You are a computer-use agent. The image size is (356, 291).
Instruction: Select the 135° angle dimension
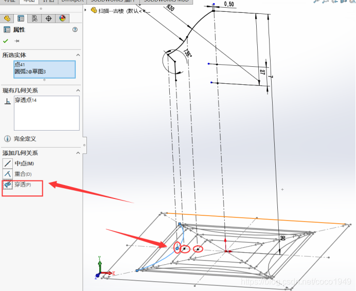187,52
